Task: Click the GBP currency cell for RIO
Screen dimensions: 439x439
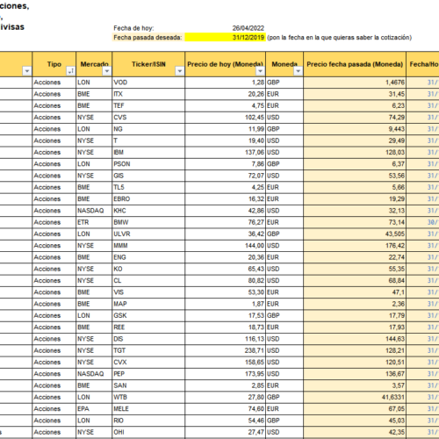Action: (x=284, y=421)
